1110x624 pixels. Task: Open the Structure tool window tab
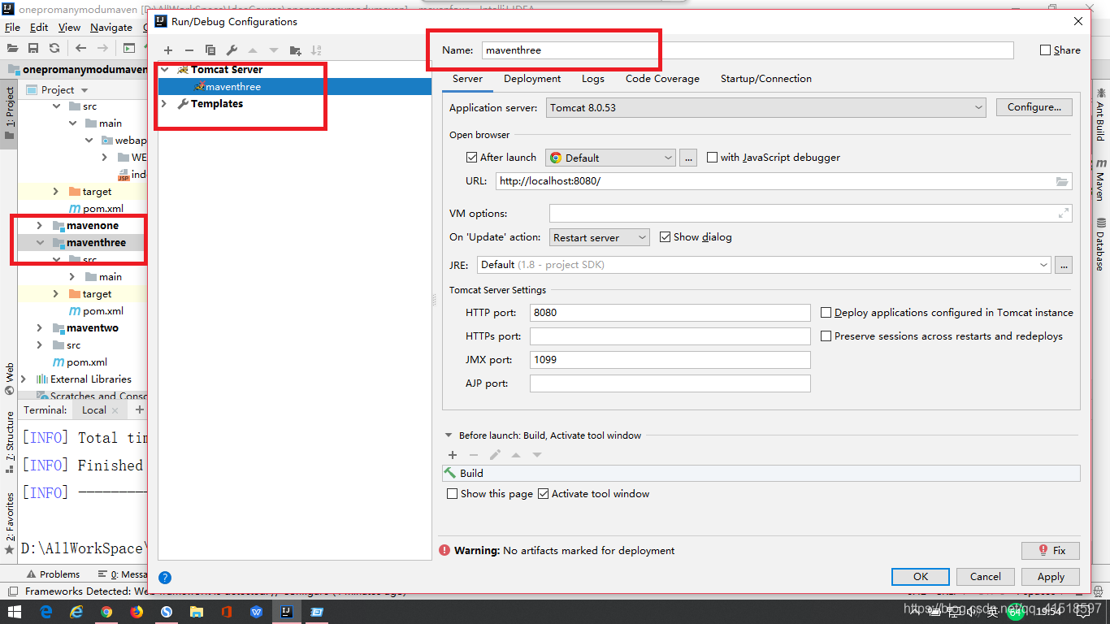(10, 442)
